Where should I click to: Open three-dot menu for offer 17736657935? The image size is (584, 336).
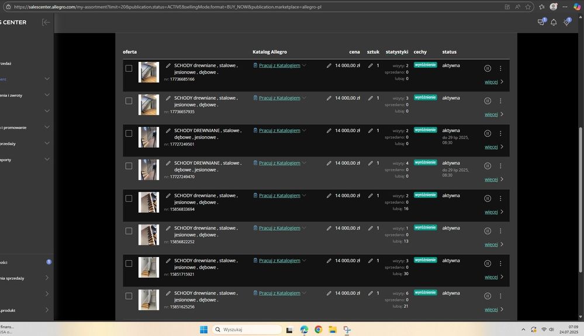point(500,101)
